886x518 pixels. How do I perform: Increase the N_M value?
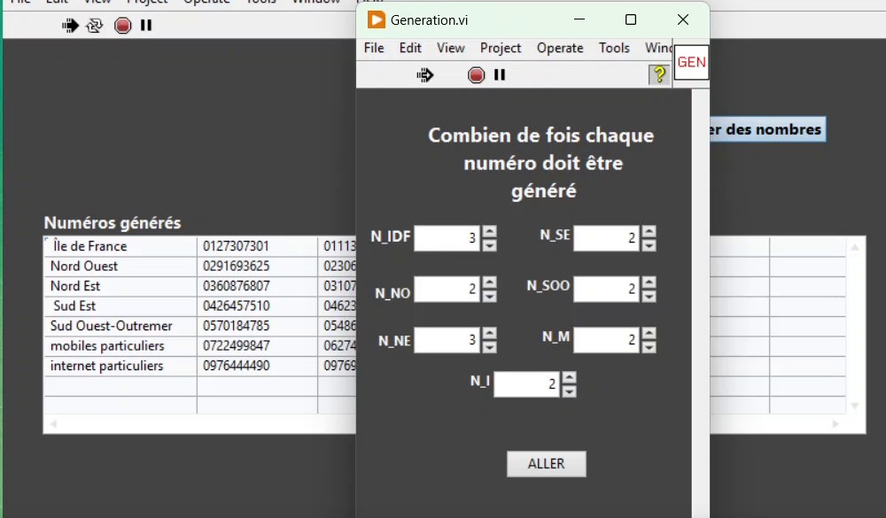click(649, 333)
